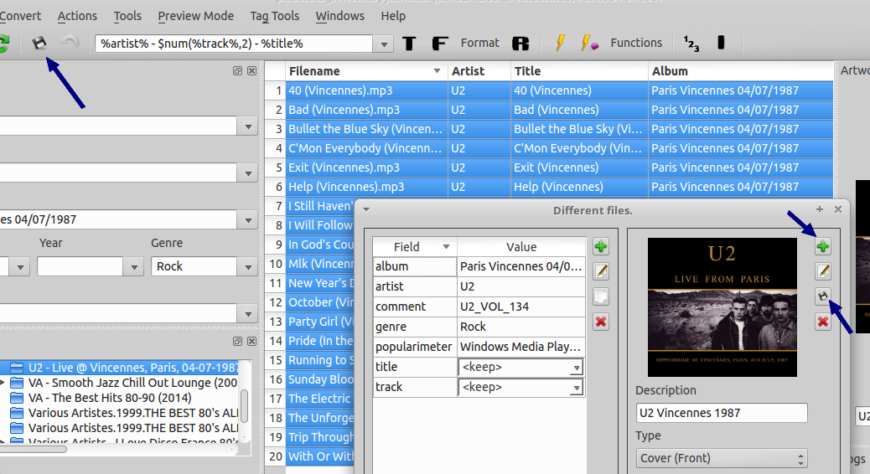870x474 pixels.
Task: Click the autonumbering 123 icon
Action: pyautogui.click(x=691, y=43)
